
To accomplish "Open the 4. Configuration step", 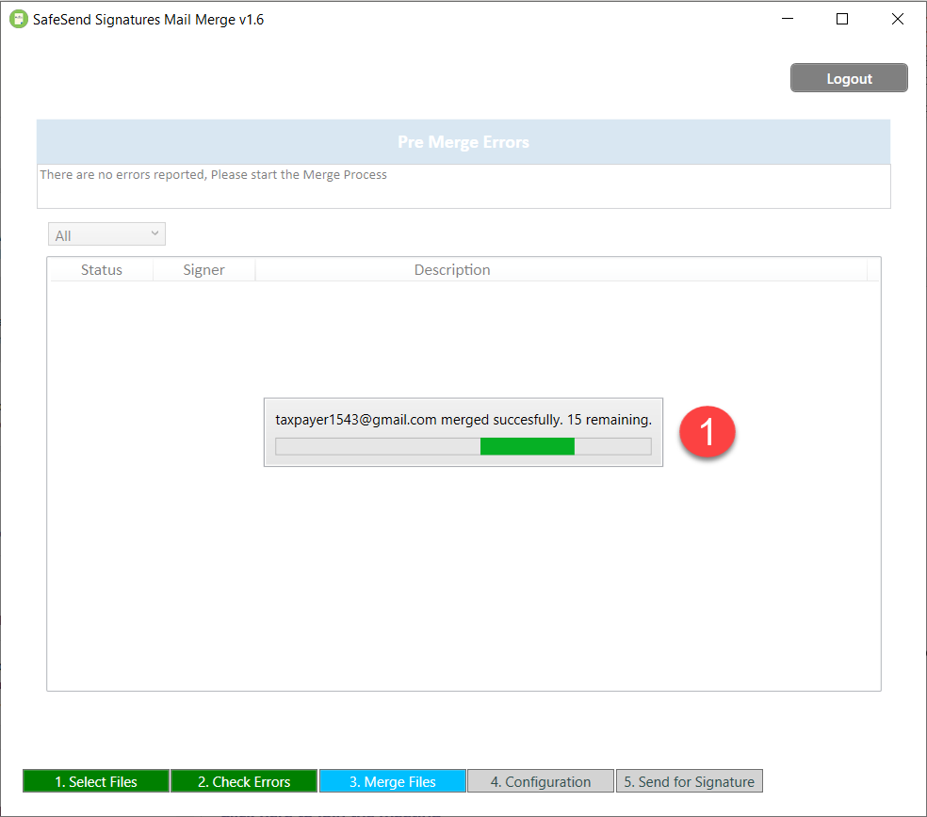I will (541, 781).
